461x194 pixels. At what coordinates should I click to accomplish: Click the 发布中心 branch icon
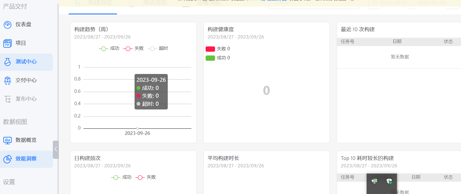coord(8,99)
